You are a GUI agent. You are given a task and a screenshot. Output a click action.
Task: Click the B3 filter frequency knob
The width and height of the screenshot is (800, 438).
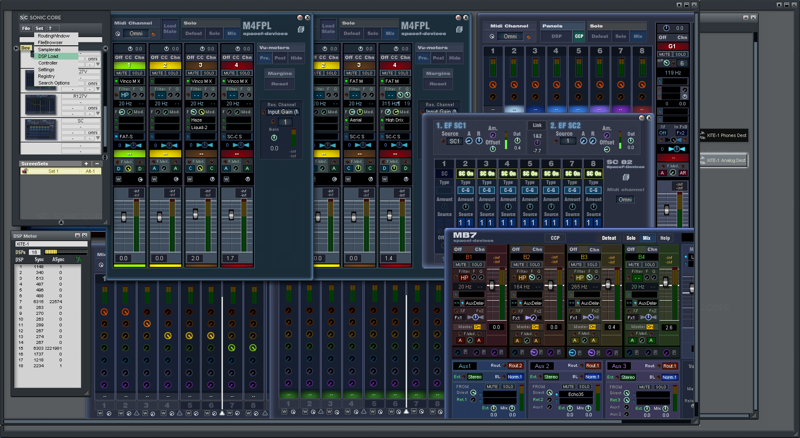(x=589, y=277)
